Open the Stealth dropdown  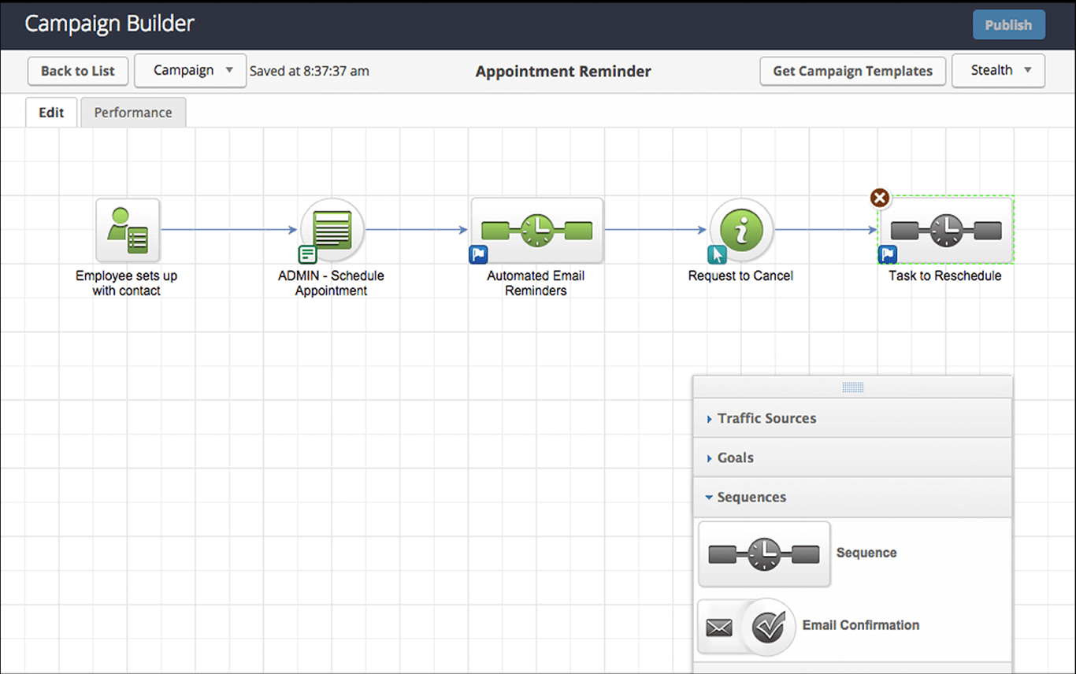[998, 71]
